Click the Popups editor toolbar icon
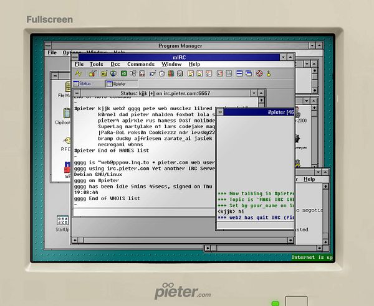 click(x=133, y=73)
